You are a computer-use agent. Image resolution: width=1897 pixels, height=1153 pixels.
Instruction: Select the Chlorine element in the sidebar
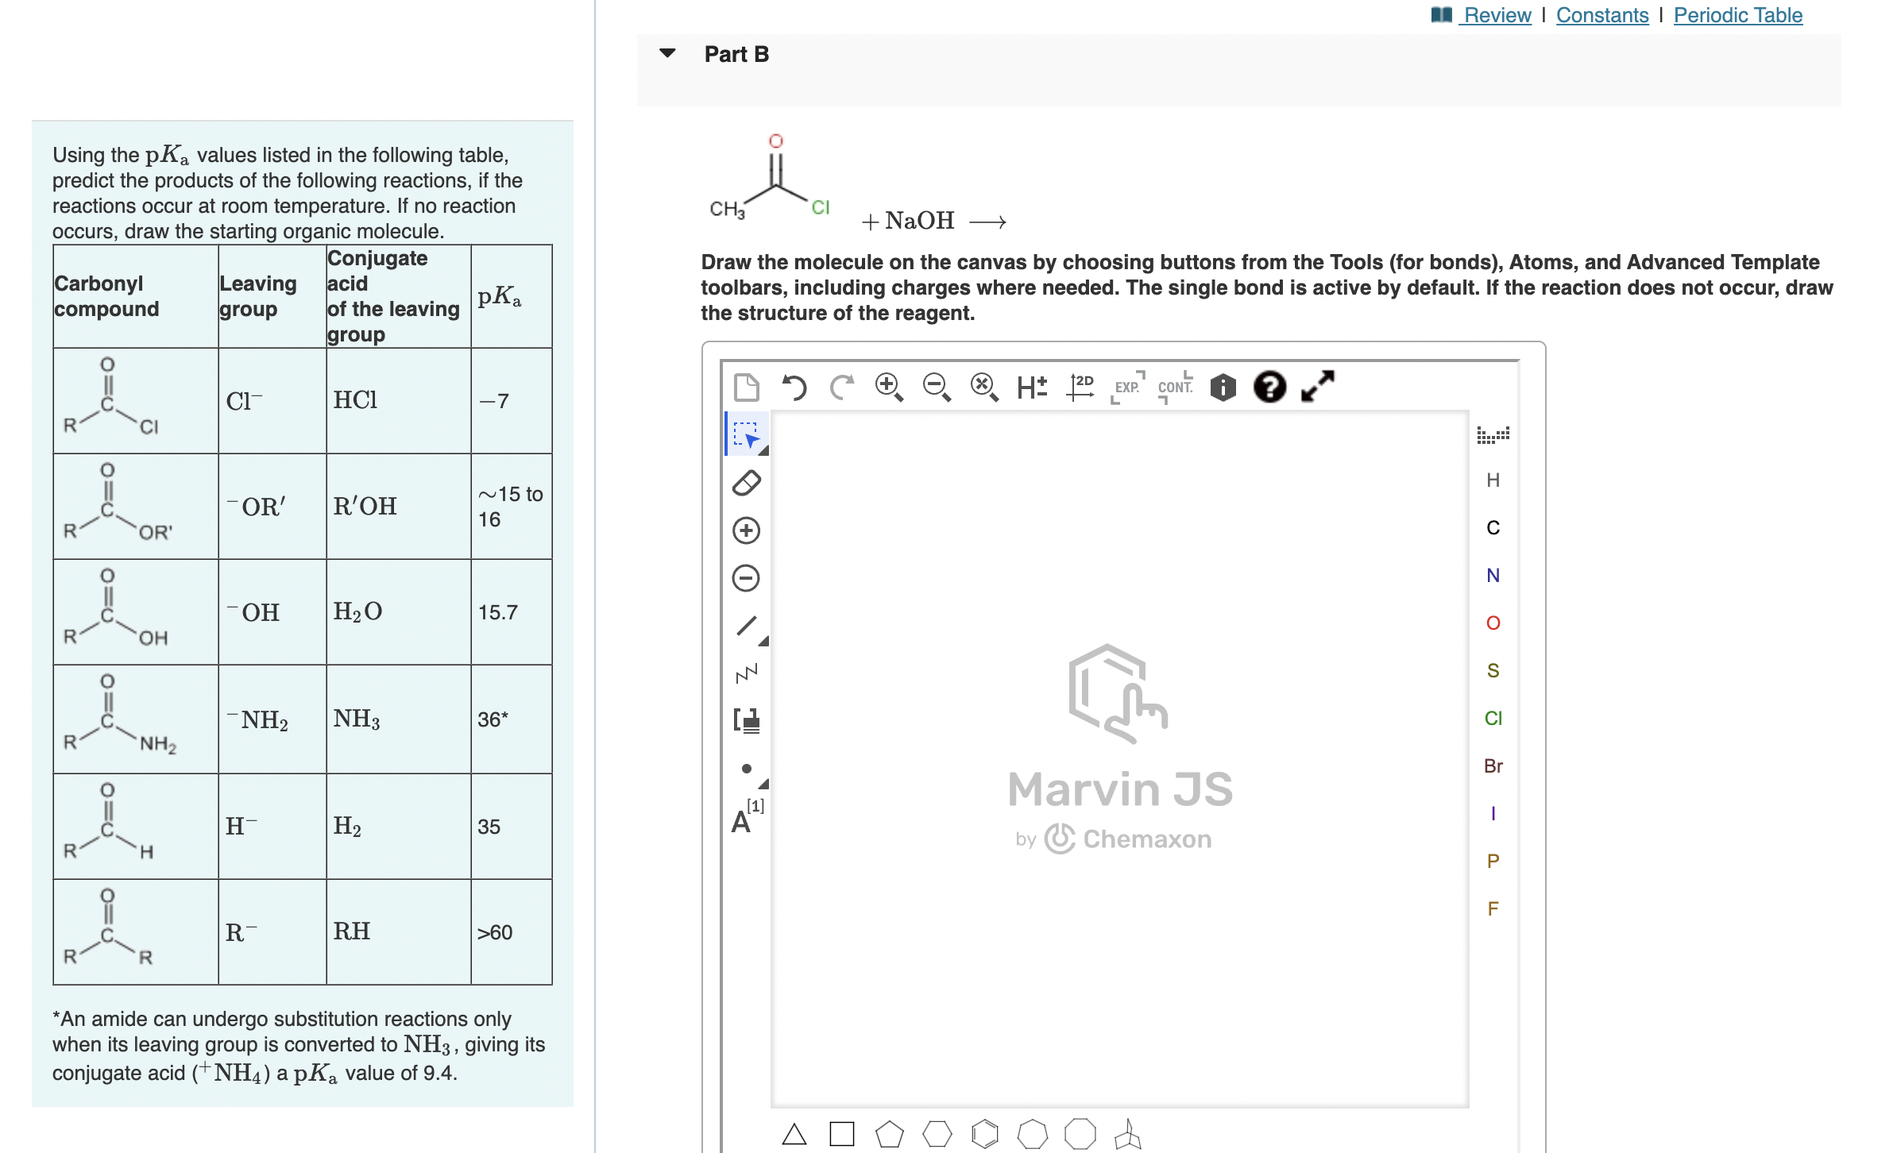(x=1493, y=719)
